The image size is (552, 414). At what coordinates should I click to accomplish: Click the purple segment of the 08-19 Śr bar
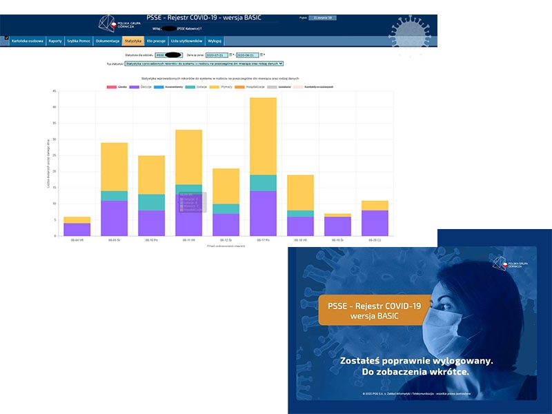pos(337,226)
